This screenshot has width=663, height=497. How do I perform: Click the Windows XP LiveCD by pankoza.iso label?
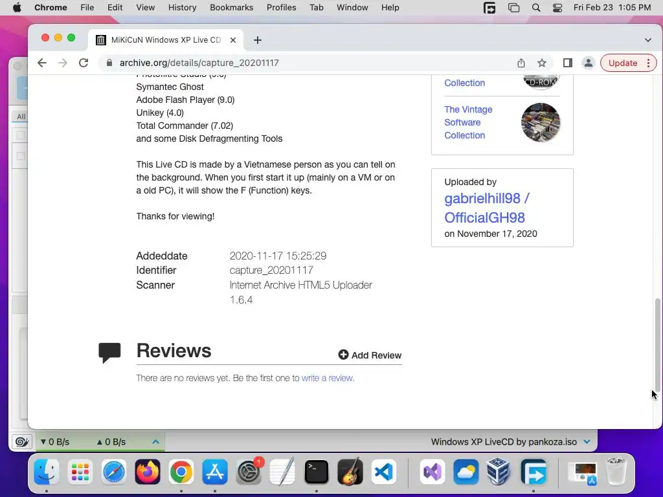pyautogui.click(x=504, y=441)
